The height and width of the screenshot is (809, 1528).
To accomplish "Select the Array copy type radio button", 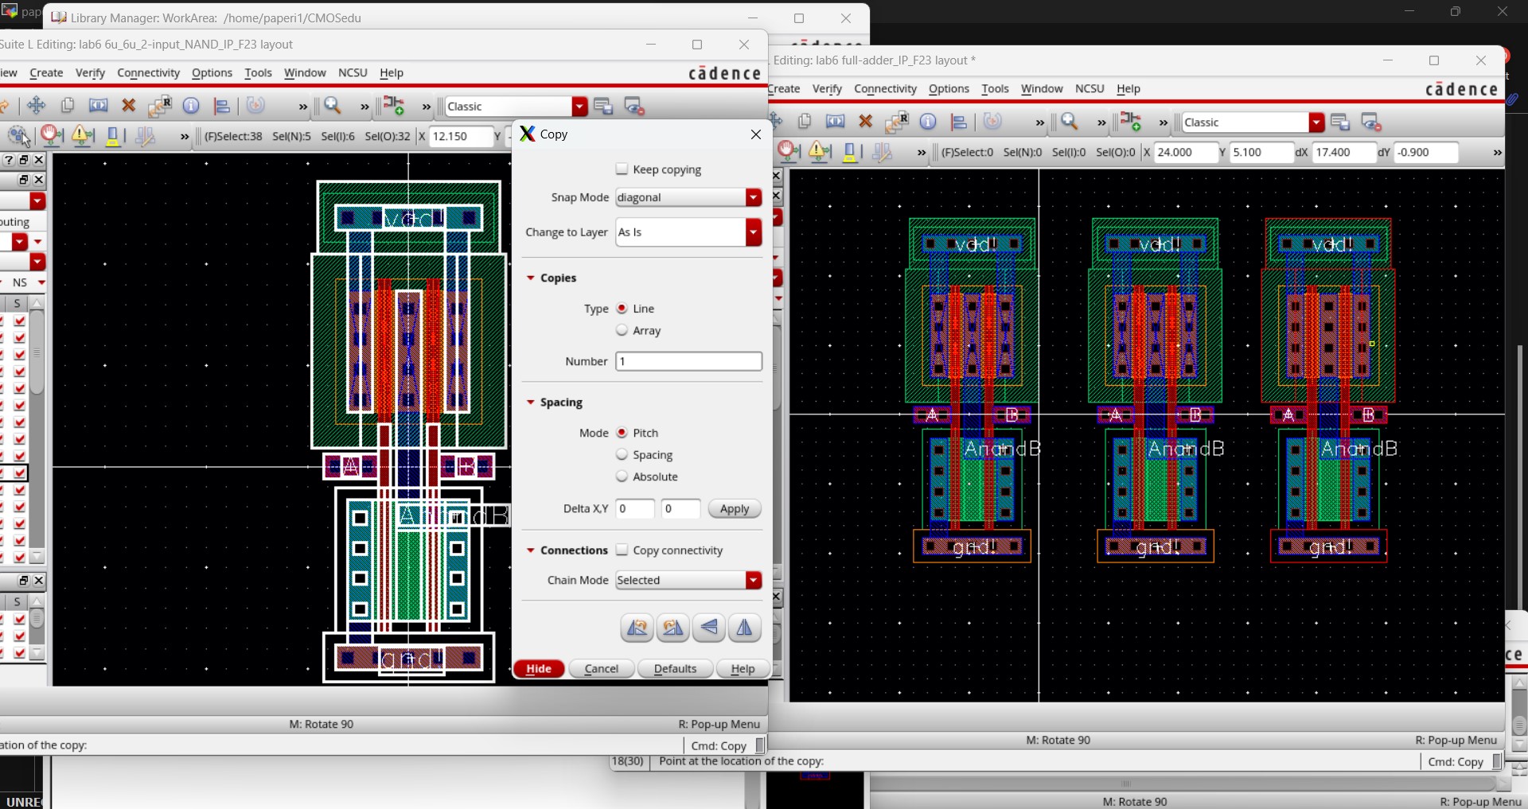I will coord(622,330).
